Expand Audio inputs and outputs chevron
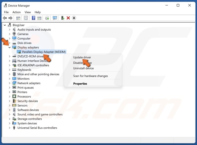The width and height of the screenshot is (197, 145). (x=9, y=30)
